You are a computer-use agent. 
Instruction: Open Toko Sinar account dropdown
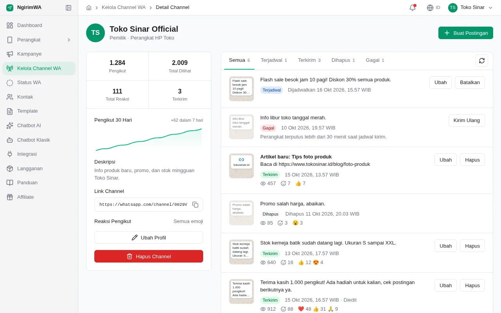[x=470, y=7]
